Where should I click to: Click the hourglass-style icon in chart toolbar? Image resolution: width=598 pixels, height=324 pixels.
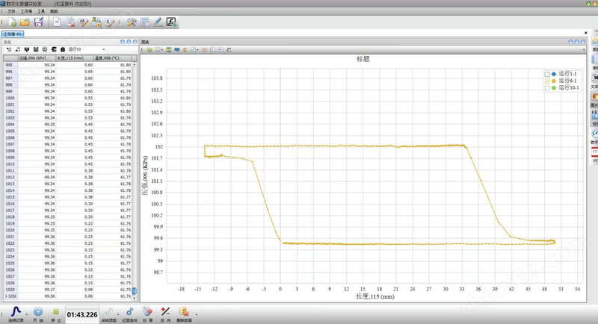click(x=169, y=50)
